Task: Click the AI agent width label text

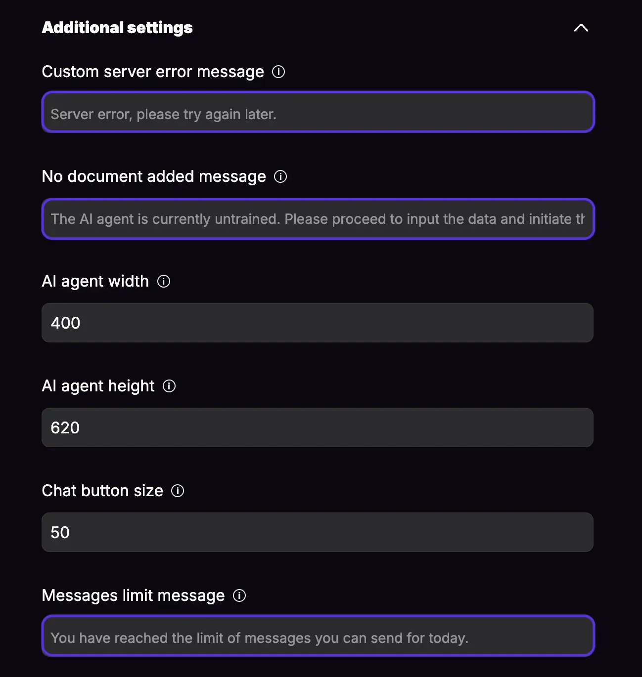Action: (x=95, y=281)
